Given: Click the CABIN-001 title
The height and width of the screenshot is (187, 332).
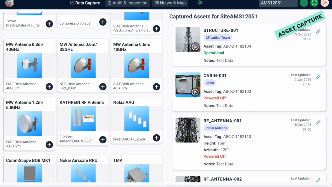Looking at the screenshot, I should pyautogui.click(x=215, y=76).
